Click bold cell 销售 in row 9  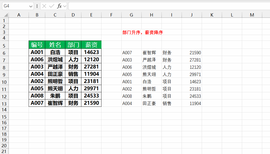pyautogui.click(x=73, y=74)
